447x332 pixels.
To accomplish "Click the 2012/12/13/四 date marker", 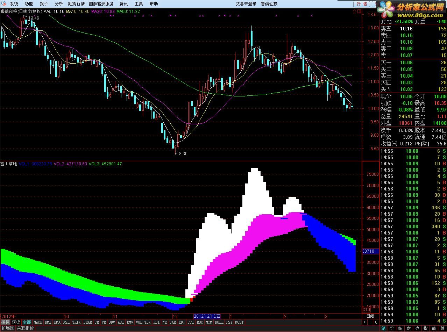I will [x=207, y=316].
